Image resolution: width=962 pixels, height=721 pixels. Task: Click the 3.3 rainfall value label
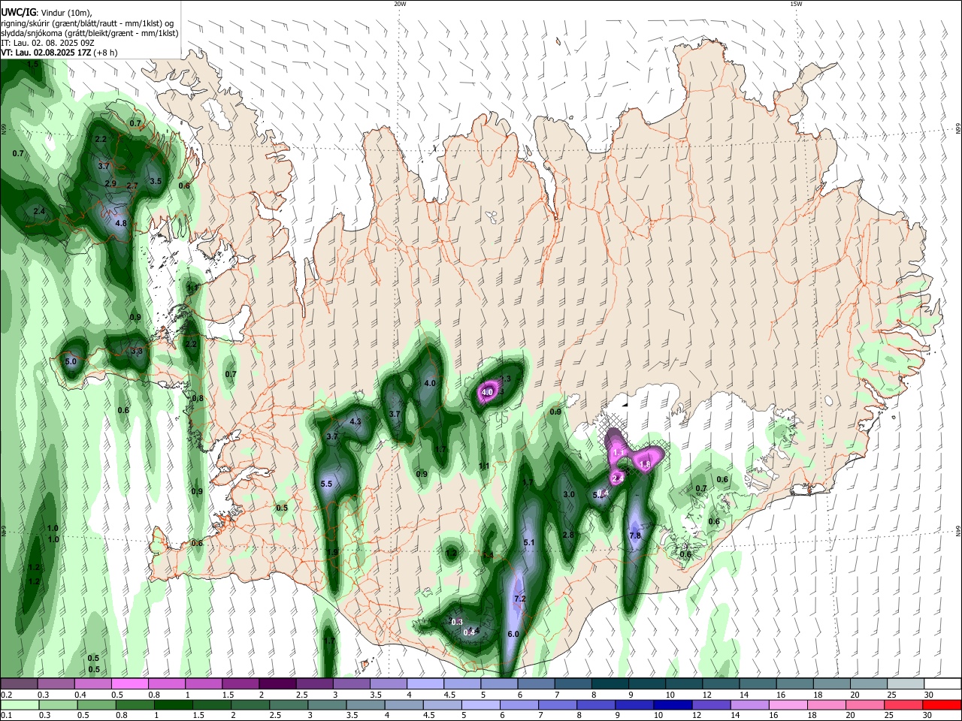coord(137,351)
